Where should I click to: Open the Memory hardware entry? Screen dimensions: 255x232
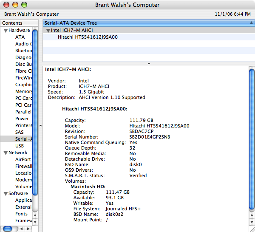(x=23, y=91)
